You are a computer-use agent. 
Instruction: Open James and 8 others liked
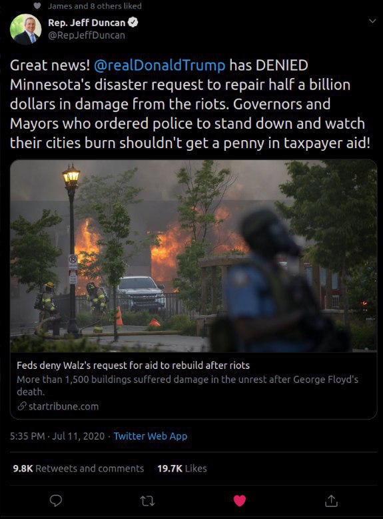pos(95,6)
